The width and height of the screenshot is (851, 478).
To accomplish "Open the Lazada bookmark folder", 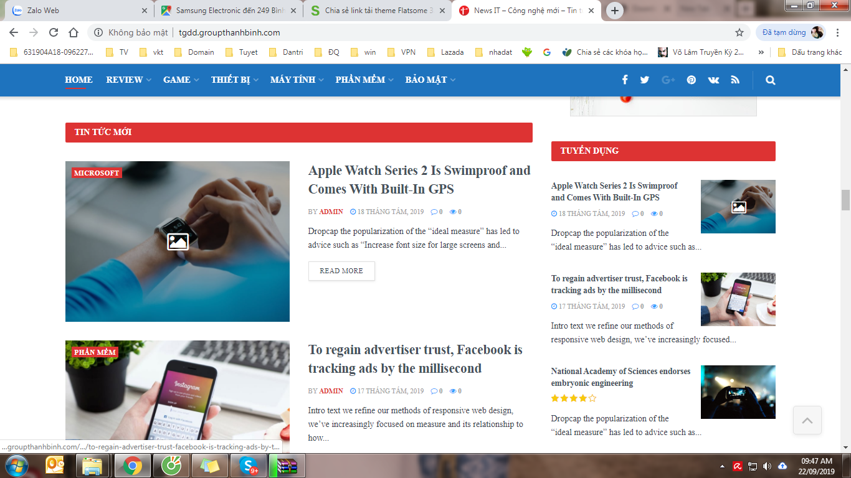I will [445, 52].
